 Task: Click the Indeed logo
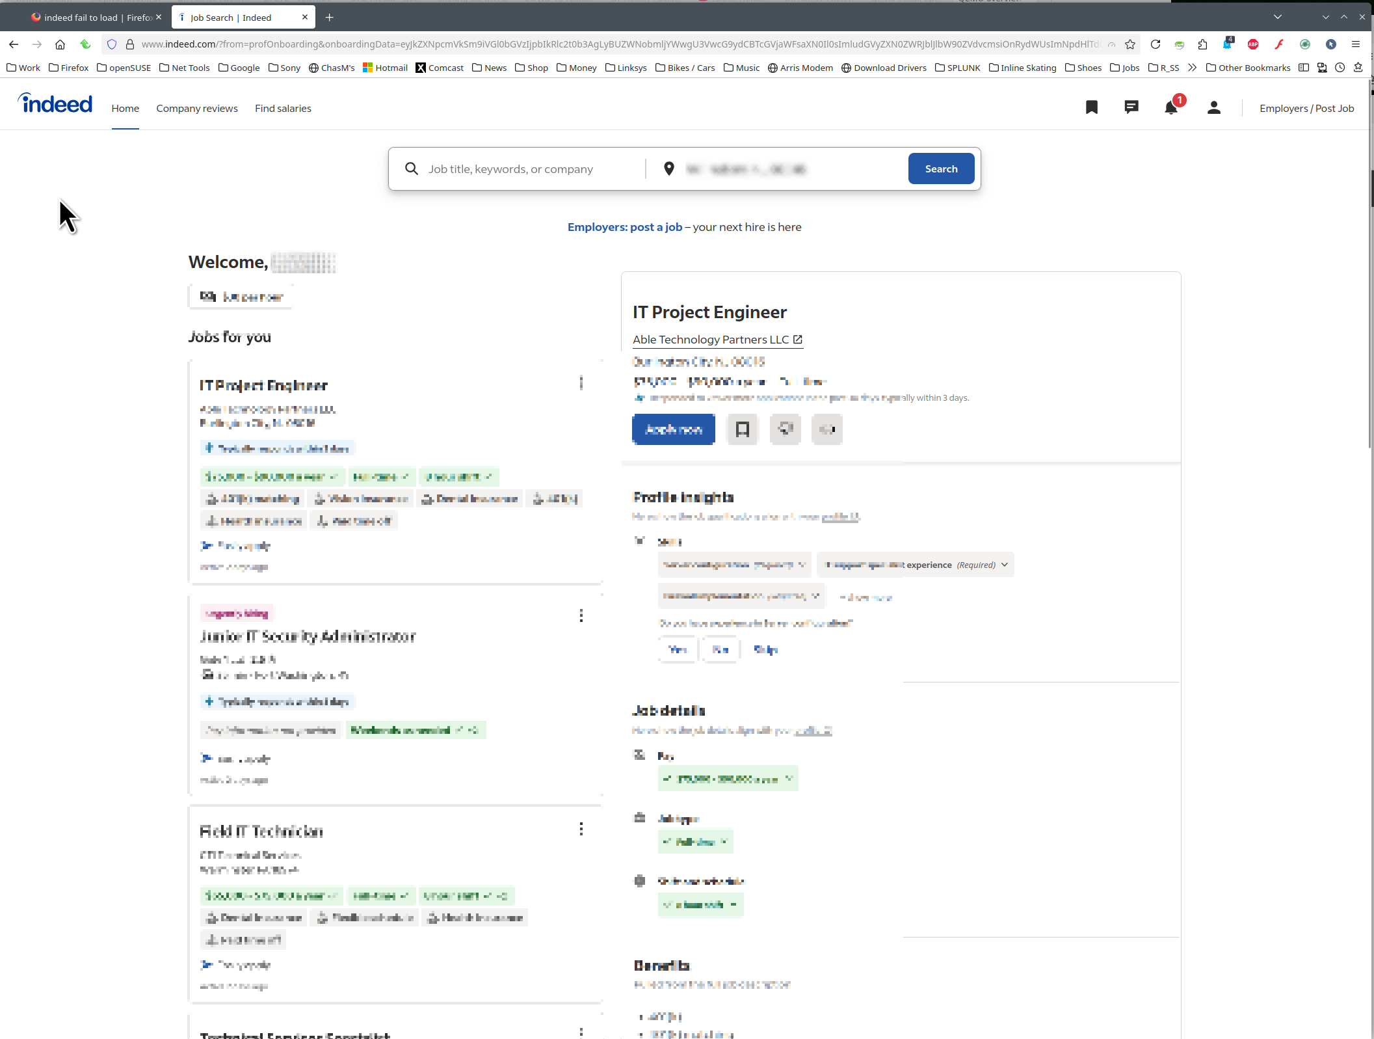tap(55, 103)
